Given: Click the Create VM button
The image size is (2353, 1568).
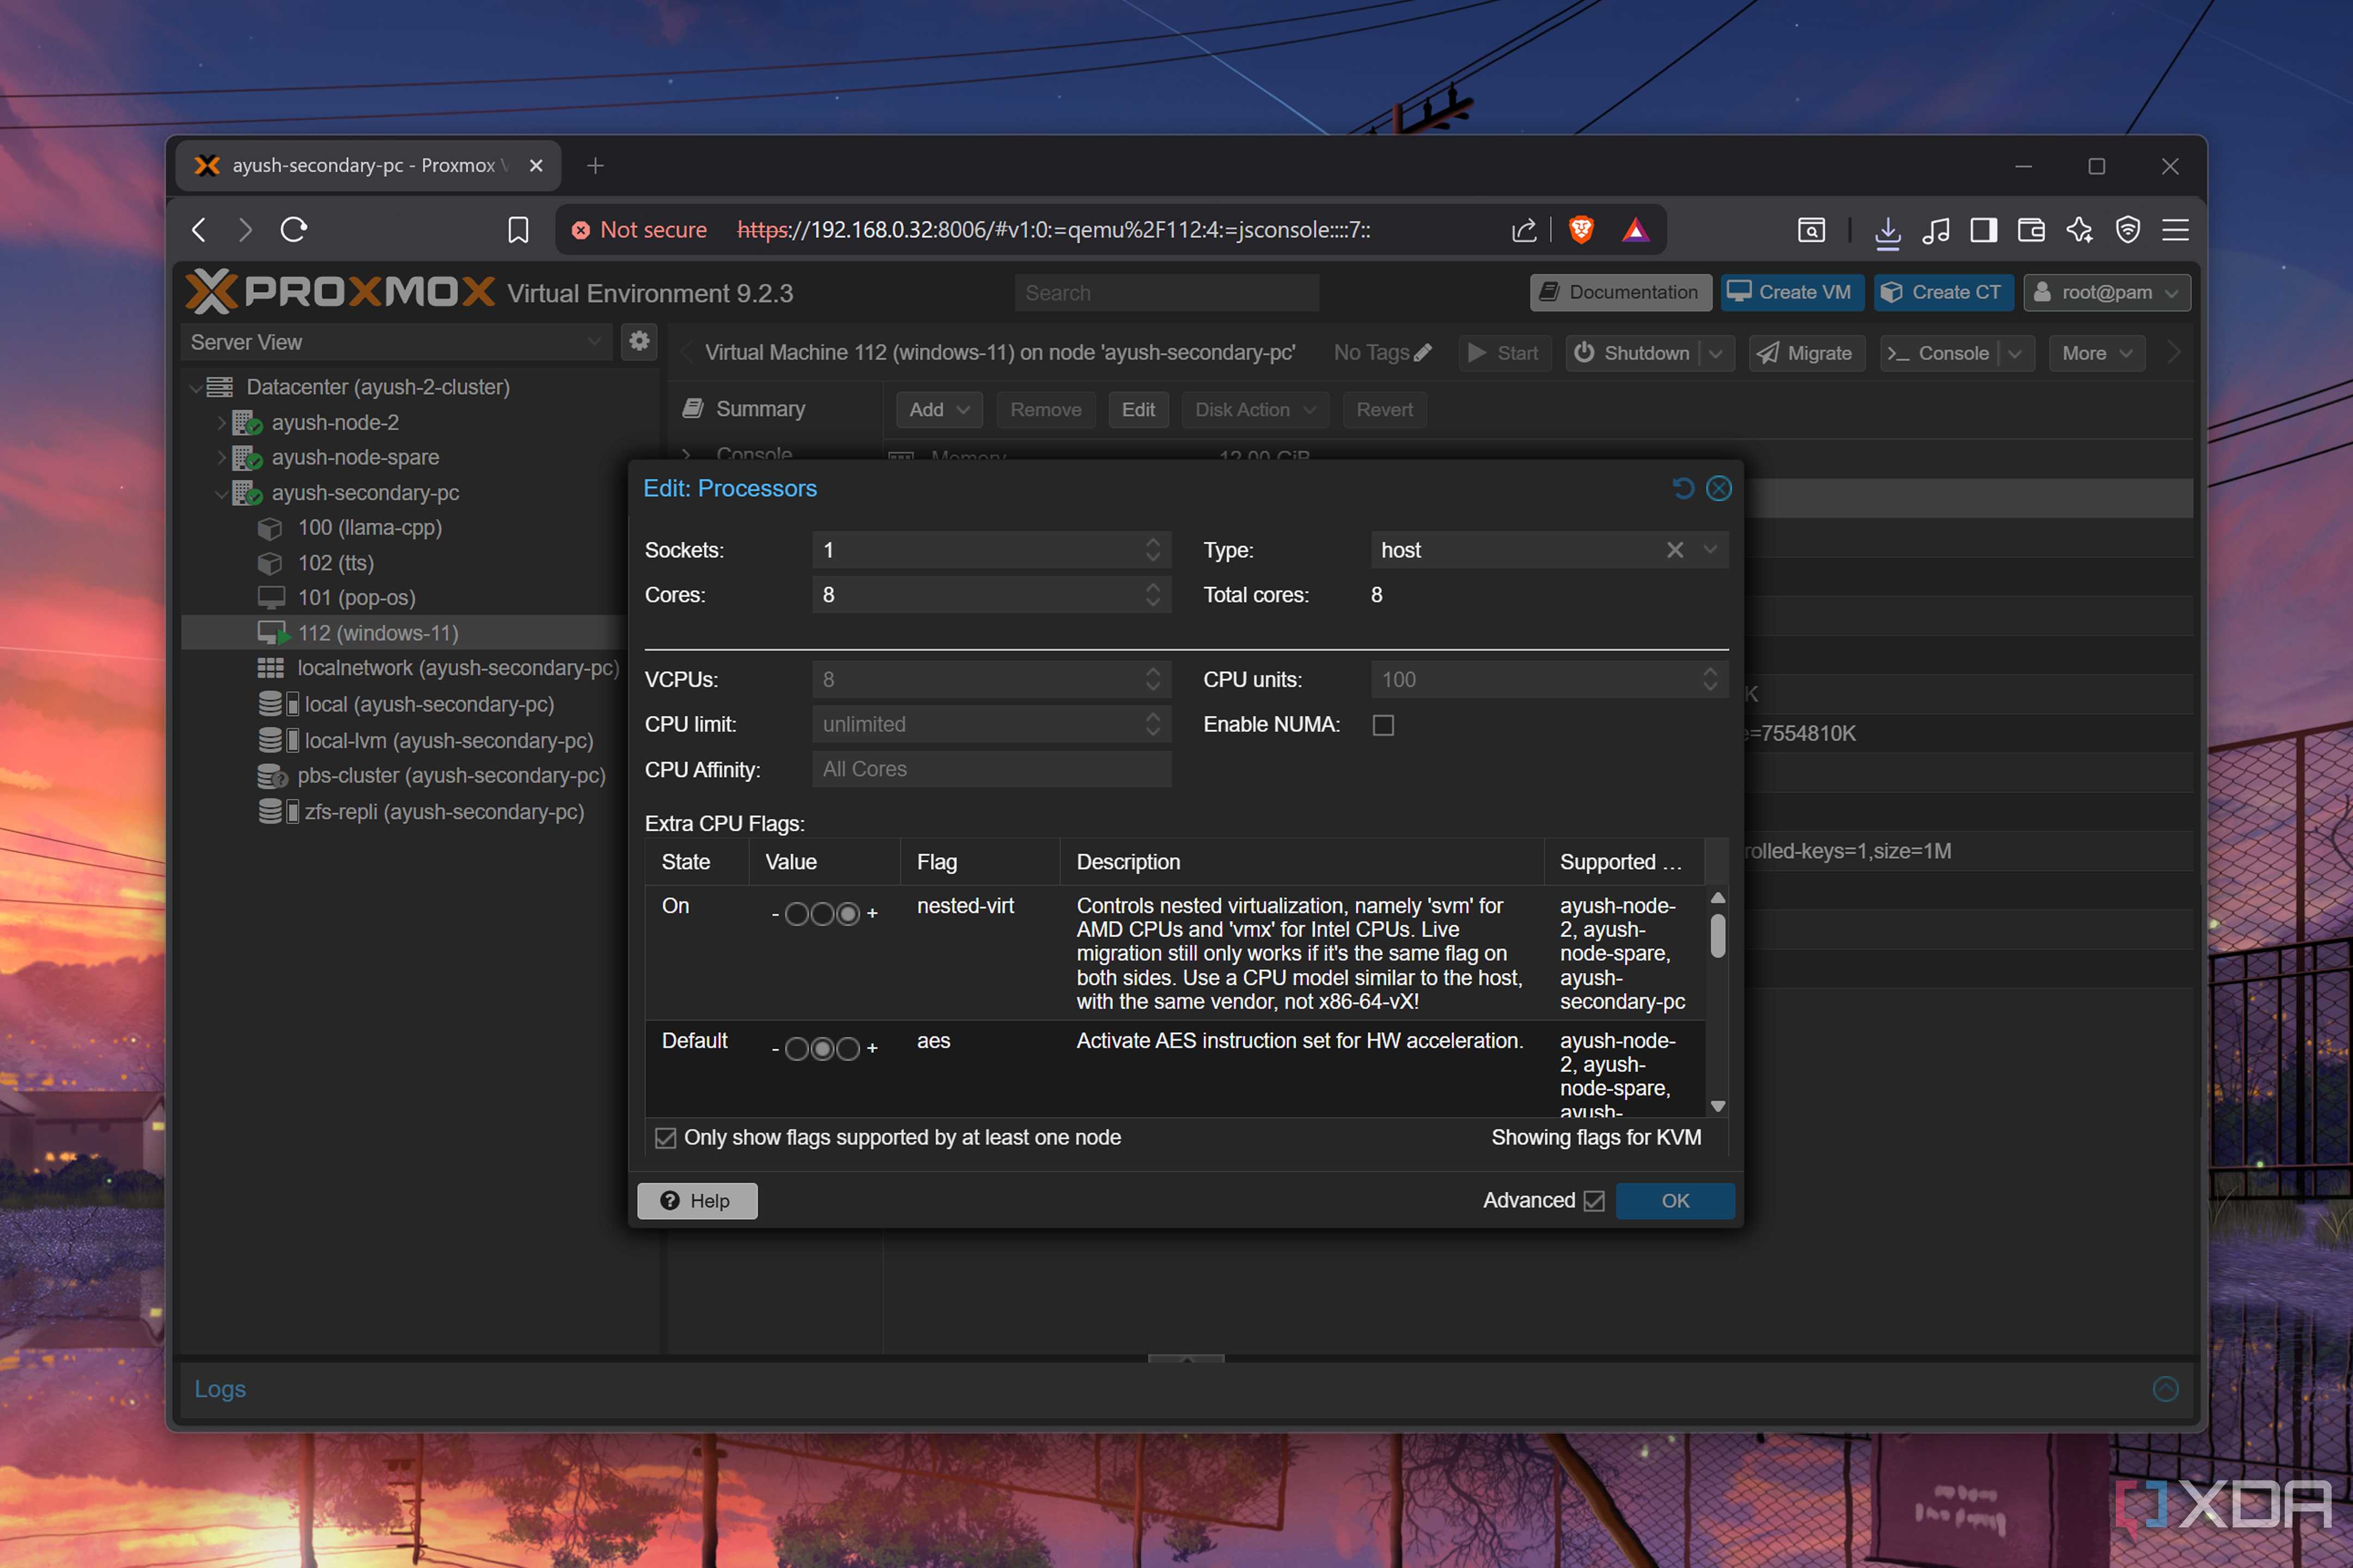Looking at the screenshot, I should [1792, 292].
